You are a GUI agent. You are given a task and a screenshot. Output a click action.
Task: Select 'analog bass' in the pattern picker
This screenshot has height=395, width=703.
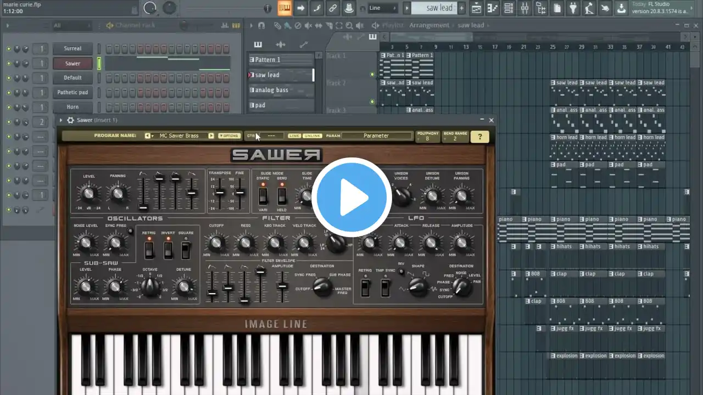click(281, 90)
